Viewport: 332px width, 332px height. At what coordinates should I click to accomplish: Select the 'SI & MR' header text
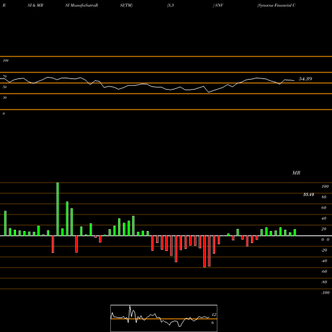35,5
